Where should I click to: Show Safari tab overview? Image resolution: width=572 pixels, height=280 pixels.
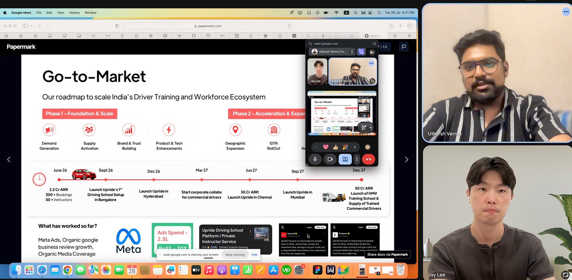pos(409,26)
